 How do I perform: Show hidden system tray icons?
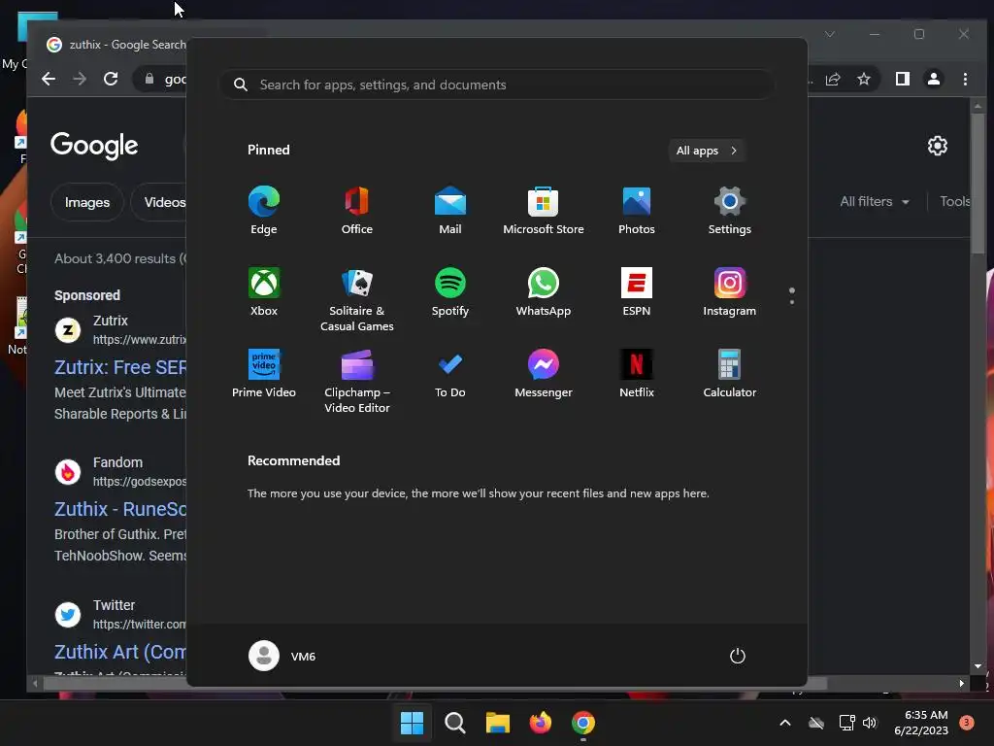tap(784, 723)
